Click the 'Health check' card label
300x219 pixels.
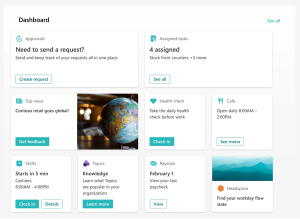coord(172,101)
